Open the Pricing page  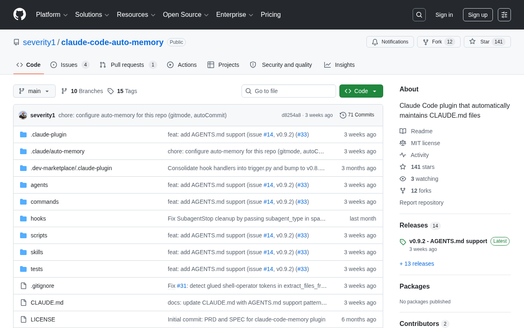(x=271, y=15)
